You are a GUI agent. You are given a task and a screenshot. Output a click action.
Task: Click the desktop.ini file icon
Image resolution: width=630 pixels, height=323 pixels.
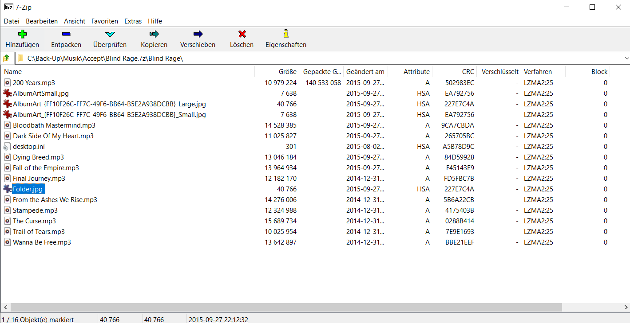7,147
